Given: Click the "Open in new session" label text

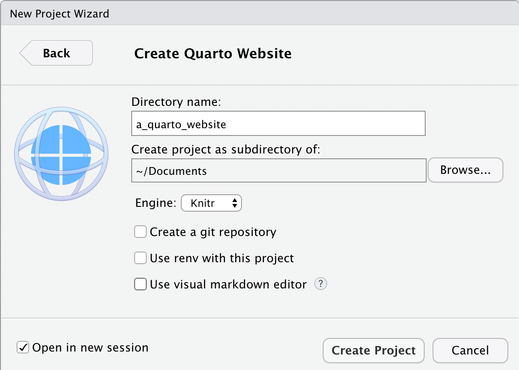Looking at the screenshot, I should click(90, 348).
